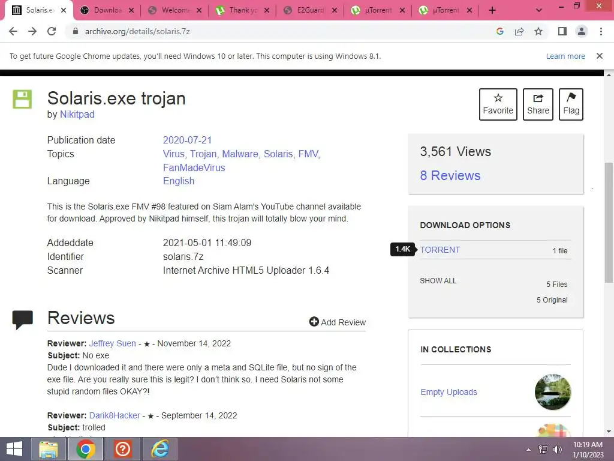This screenshot has height=461, width=614.
Task: Click publication date 2020-07-21 link
Action: coord(187,140)
